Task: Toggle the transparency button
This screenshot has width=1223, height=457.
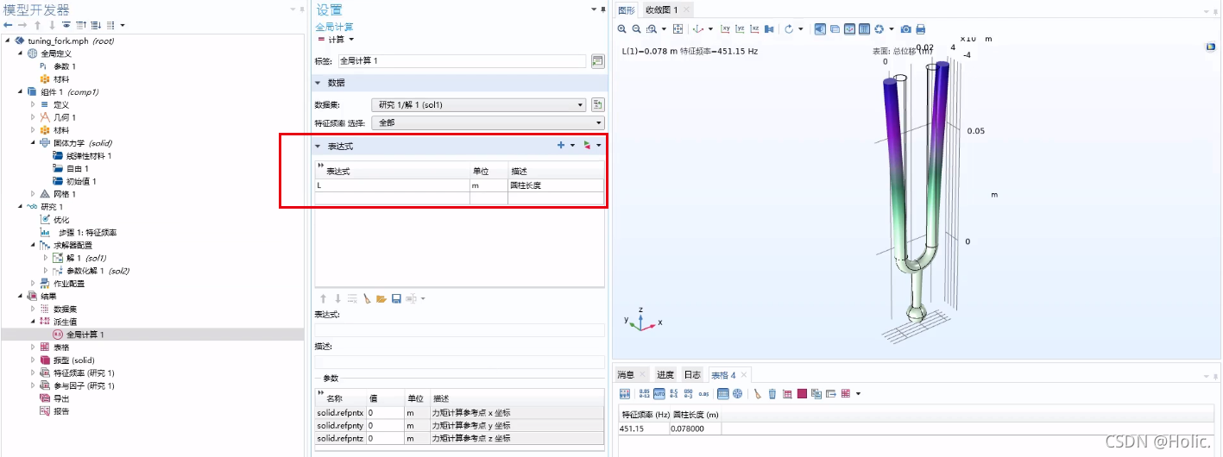Action: (835, 28)
